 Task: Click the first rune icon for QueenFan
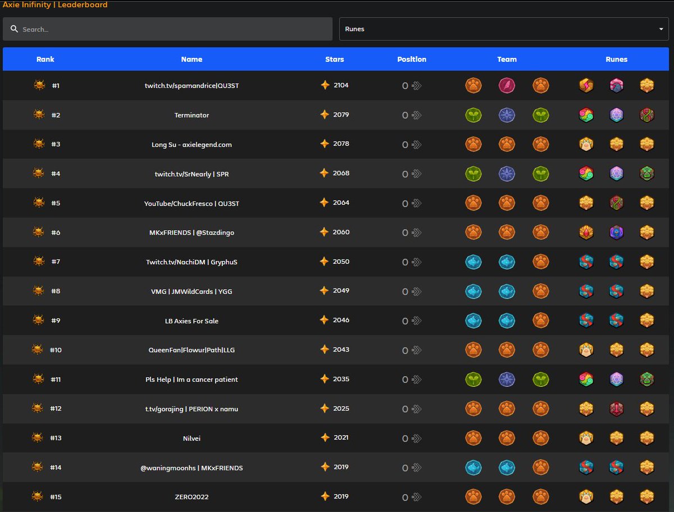coord(586,350)
